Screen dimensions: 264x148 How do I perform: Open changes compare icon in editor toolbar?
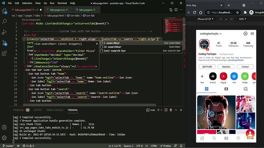pyautogui.click(x=171, y=10)
